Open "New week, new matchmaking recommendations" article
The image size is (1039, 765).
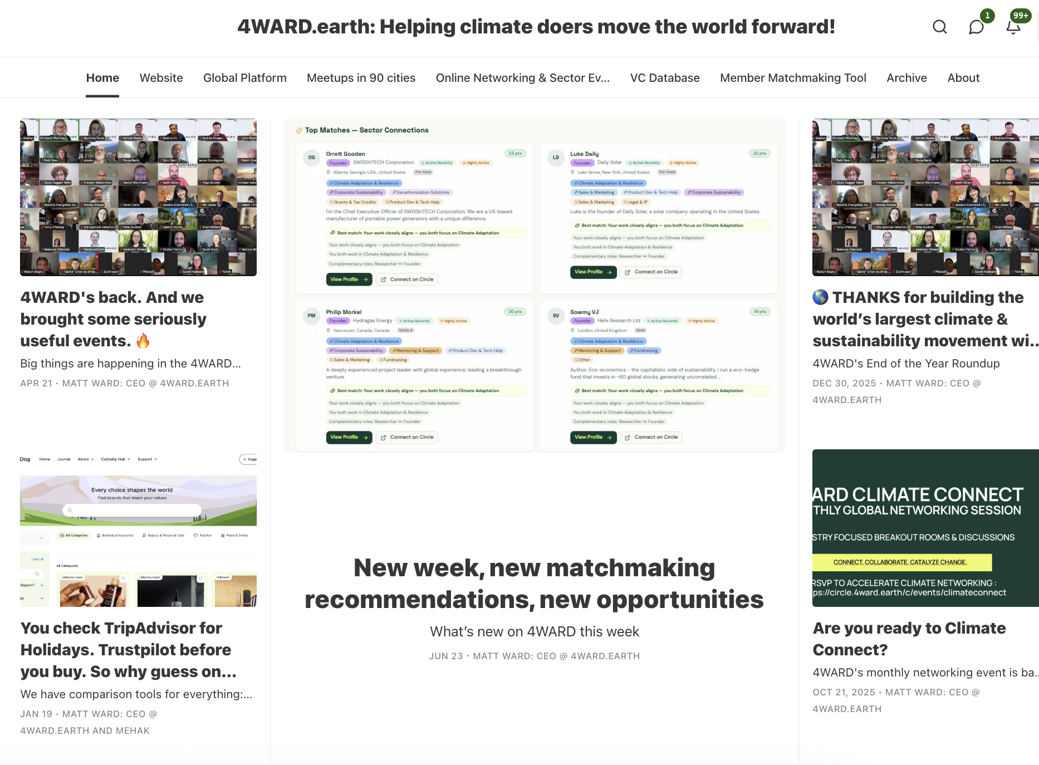coord(535,583)
